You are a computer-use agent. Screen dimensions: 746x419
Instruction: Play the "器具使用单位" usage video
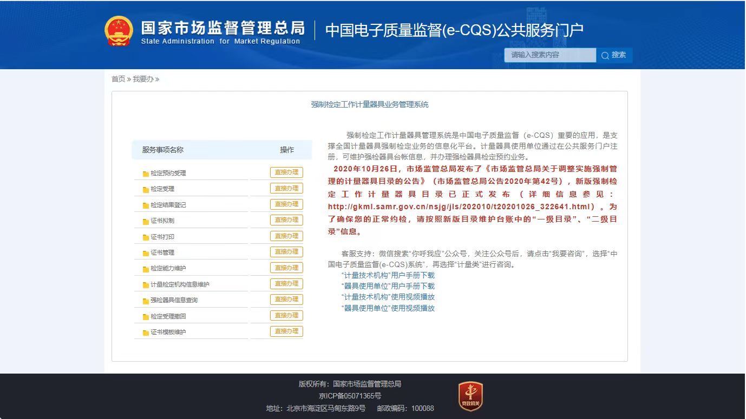[388, 308]
